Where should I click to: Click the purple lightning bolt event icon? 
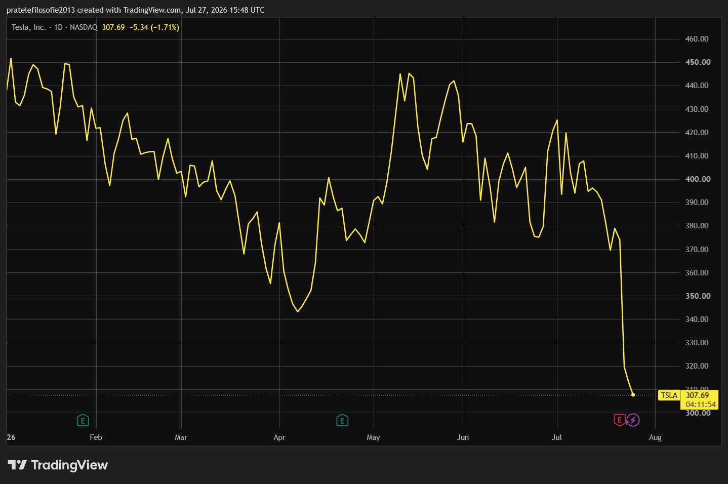(x=633, y=420)
